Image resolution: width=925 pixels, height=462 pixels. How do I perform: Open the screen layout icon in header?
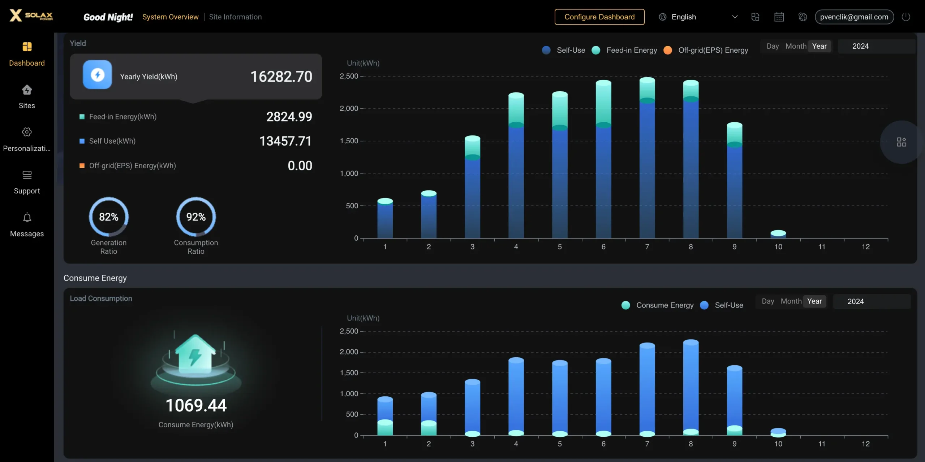point(755,17)
